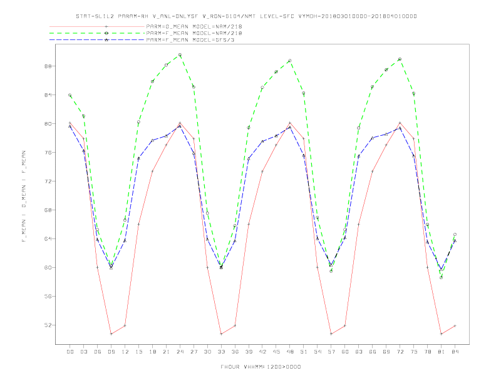The image size is (496, 383).
Task: Click green NAM forecast peak marker at hour 72
Action: [400, 59]
